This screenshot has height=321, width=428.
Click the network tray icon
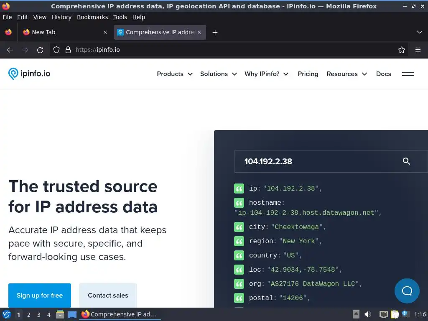tap(384, 314)
